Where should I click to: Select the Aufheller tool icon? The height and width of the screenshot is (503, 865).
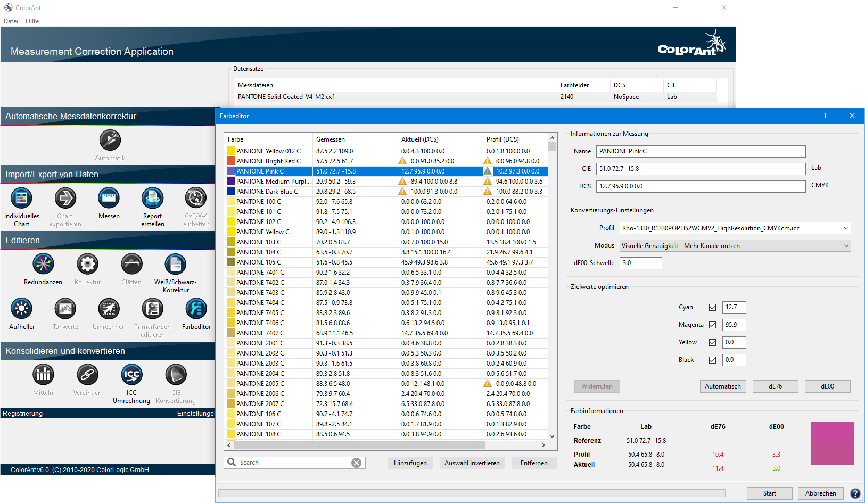click(x=21, y=309)
